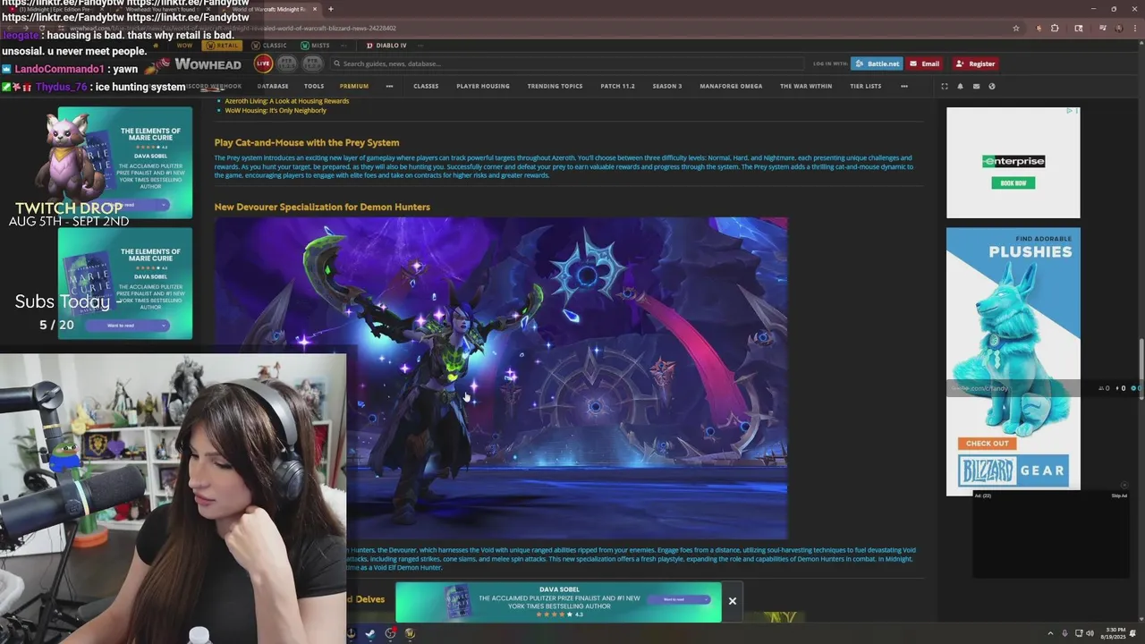This screenshot has height=644, width=1145.
Task: Log in with Email
Action: (x=924, y=64)
